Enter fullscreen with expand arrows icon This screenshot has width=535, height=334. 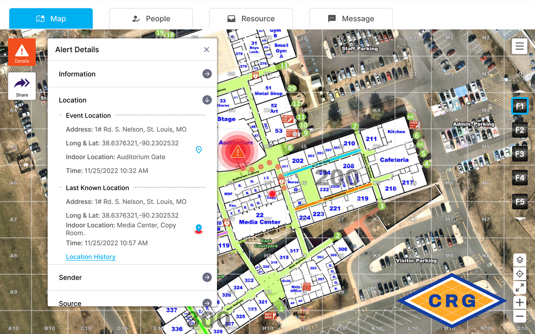(x=520, y=287)
